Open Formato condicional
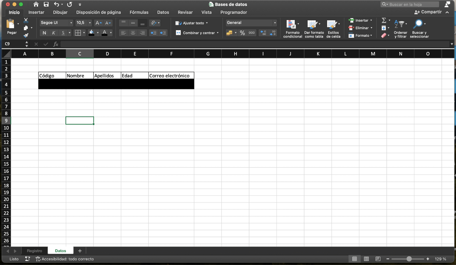This screenshot has width=456, height=265. 292,29
